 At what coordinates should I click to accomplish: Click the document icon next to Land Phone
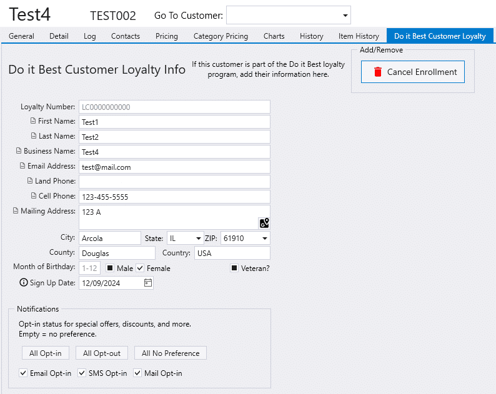pyautogui.click(x=30, y=180)
